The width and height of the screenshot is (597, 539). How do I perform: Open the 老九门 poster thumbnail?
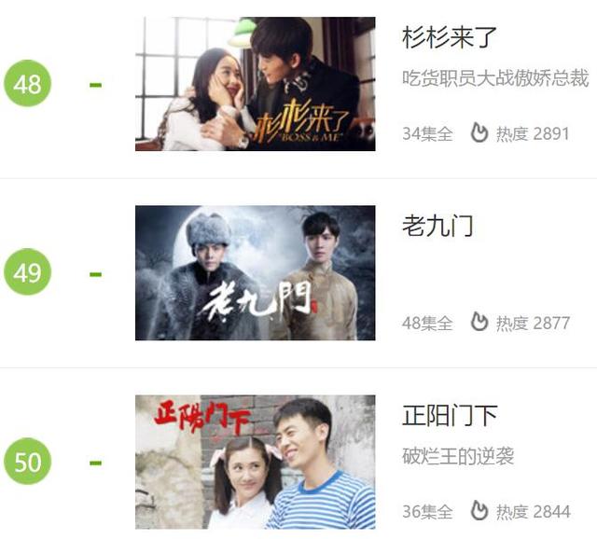[255, 273]
